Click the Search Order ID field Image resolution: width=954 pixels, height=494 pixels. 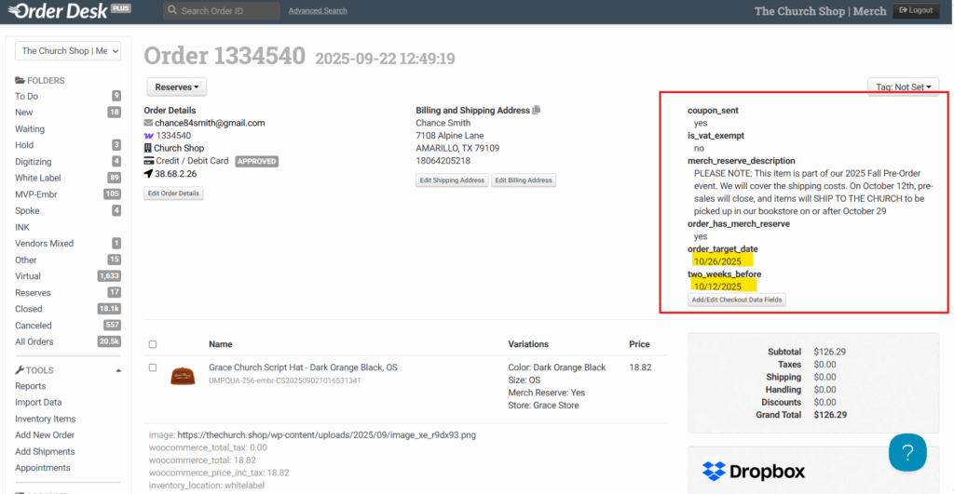(222, 11)
